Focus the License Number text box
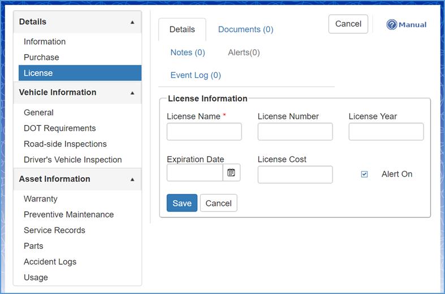The width and height of the screenshot is (445, 294). point(295,131)
